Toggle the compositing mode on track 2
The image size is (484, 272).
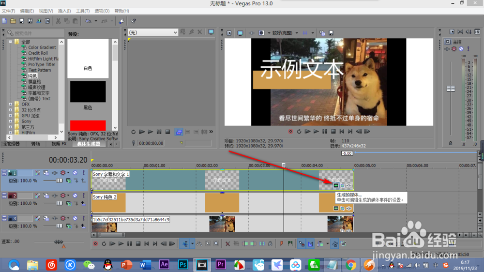tap(69, 203)
